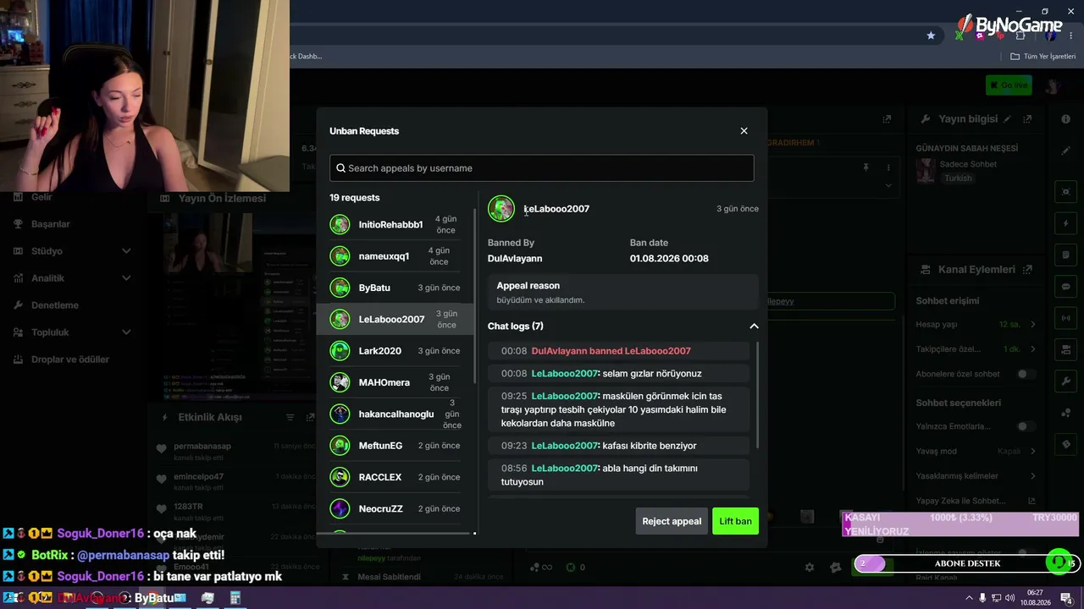Click the lightning bolt icon in right rail
This screenshot has height=609, width=1084.
pyautogui.click(x=1066, y=224)
